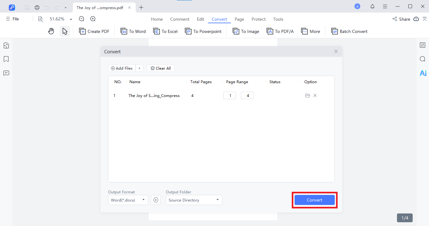Screen dimensions: 429x226
Task: Remove The Joy of S...ing_Compress from list
Action: (315, 95)
